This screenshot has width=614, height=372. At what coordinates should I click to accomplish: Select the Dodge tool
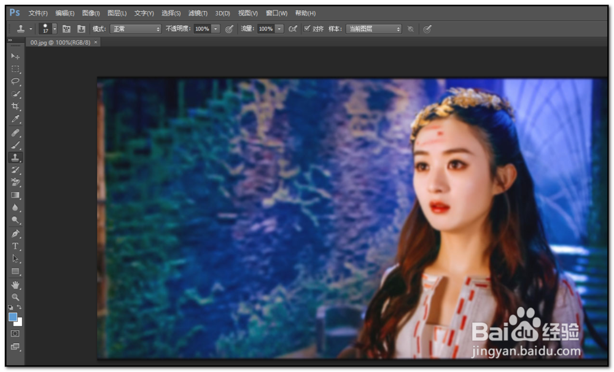pyautogui.click(x=15, y=220)
